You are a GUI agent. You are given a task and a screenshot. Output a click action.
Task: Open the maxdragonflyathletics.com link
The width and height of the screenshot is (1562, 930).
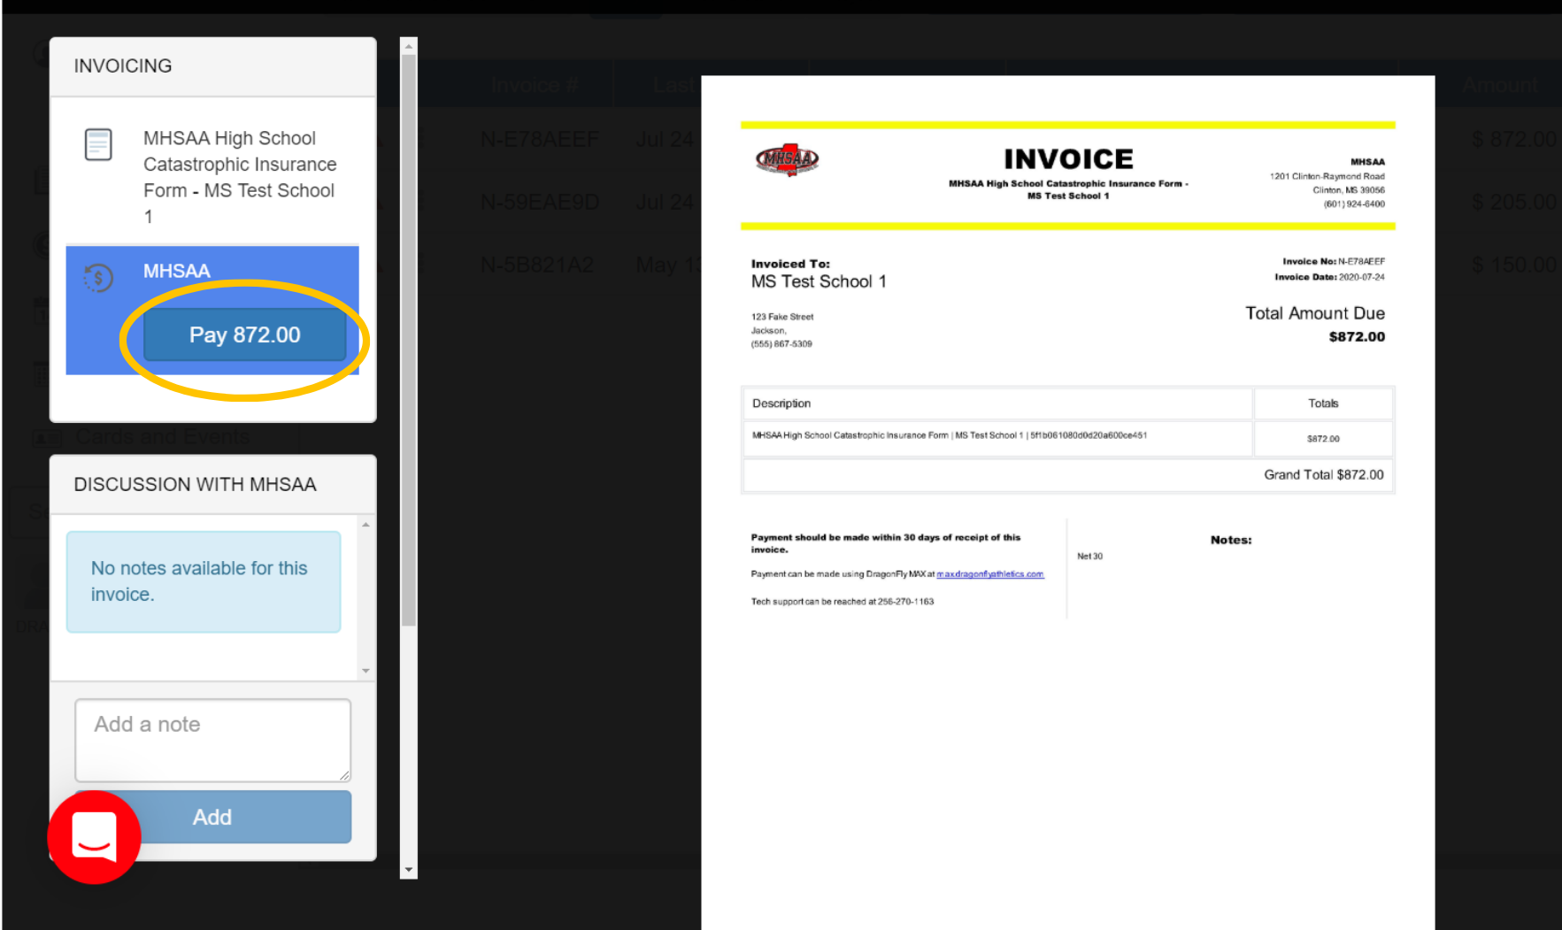[989, 574]
